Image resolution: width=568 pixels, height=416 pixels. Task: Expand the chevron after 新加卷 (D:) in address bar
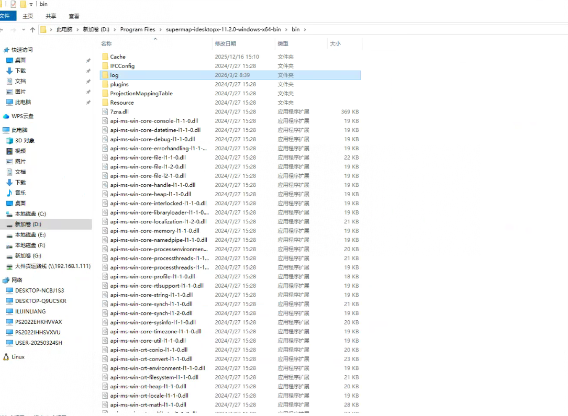coord(115,30)
